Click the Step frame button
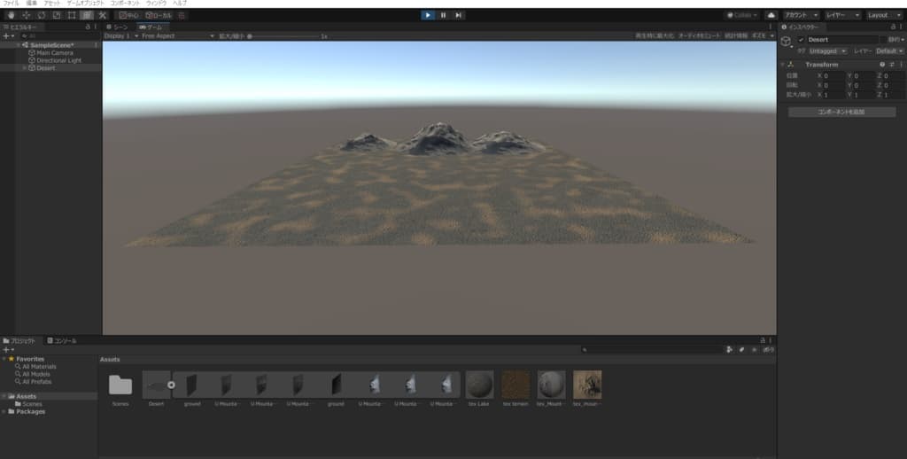The height and width of the screenshot is (459, 907). tap(458, 15)
